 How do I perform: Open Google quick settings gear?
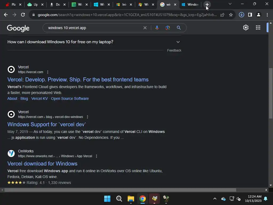246,27
